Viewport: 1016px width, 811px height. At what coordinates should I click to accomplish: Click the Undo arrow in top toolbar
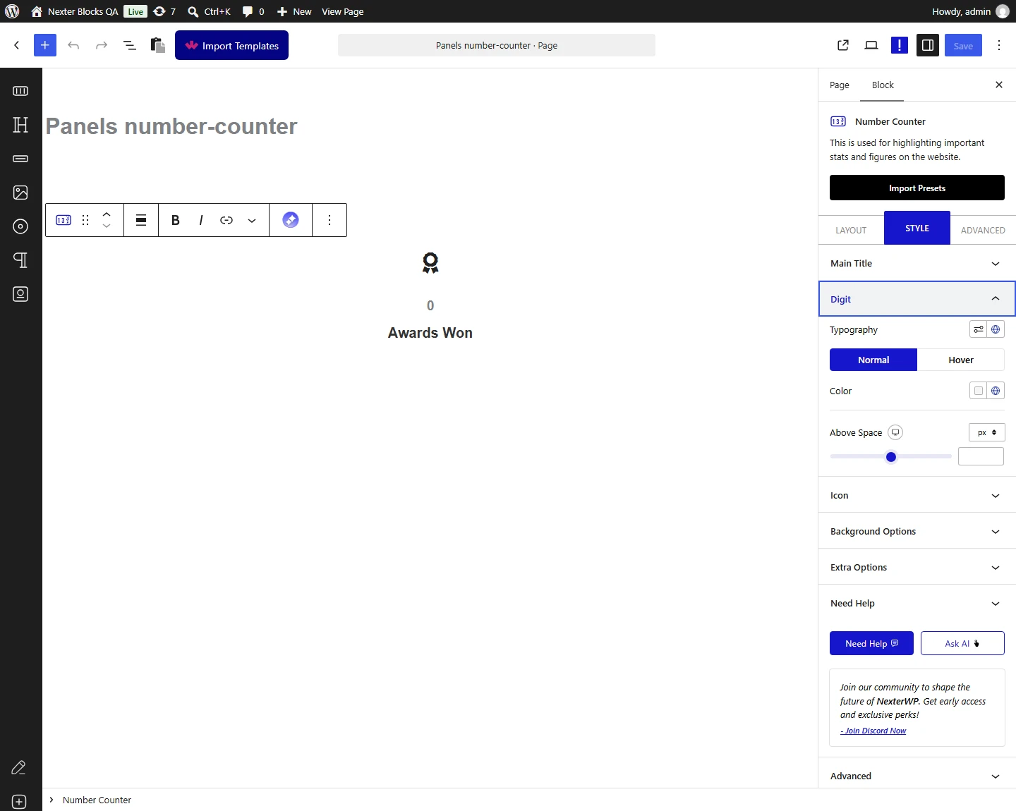(73, 45)
